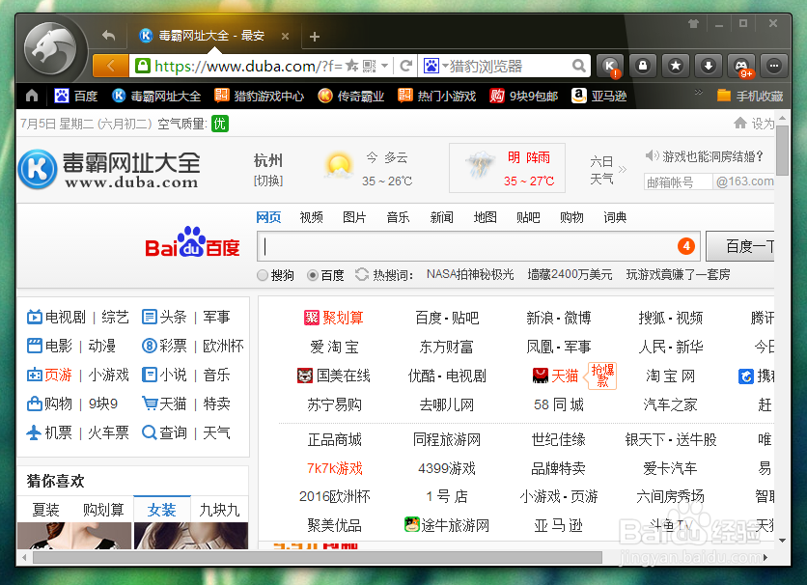Select the 地图 search tab
Viewport: 807px width, 585px height.
[x=485, y=217]
